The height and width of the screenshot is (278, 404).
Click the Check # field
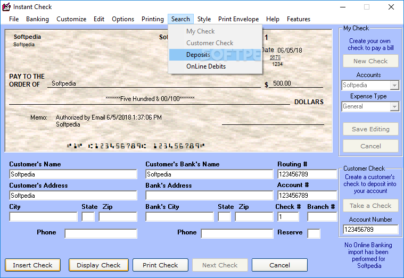288,217
